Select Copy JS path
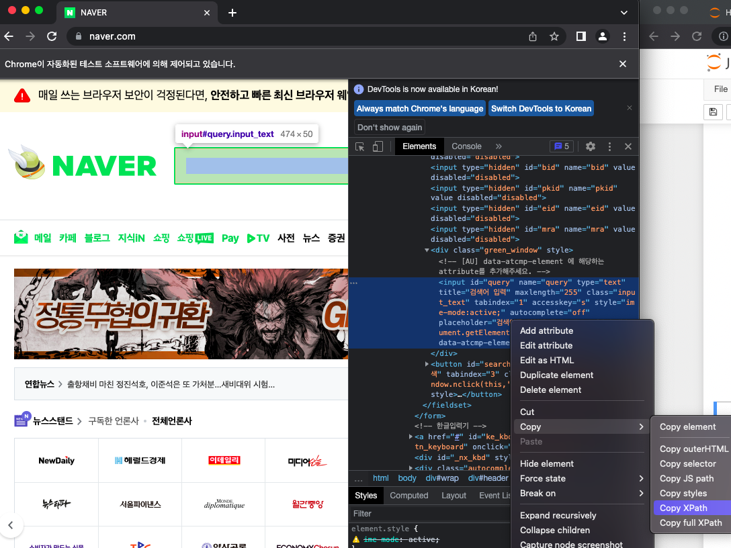Screen dimensions: 731x548 (692, 479)
